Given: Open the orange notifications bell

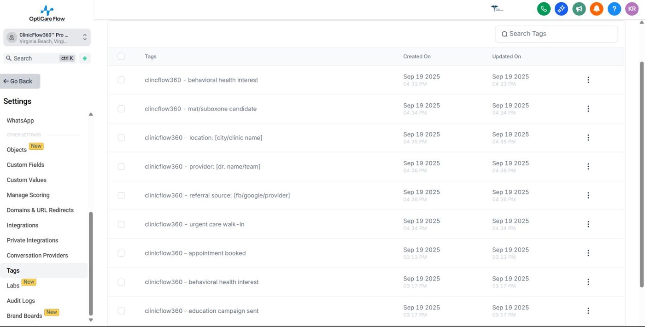Looking at the screenshot, I should pyautogui.click(x=597, y=9).
